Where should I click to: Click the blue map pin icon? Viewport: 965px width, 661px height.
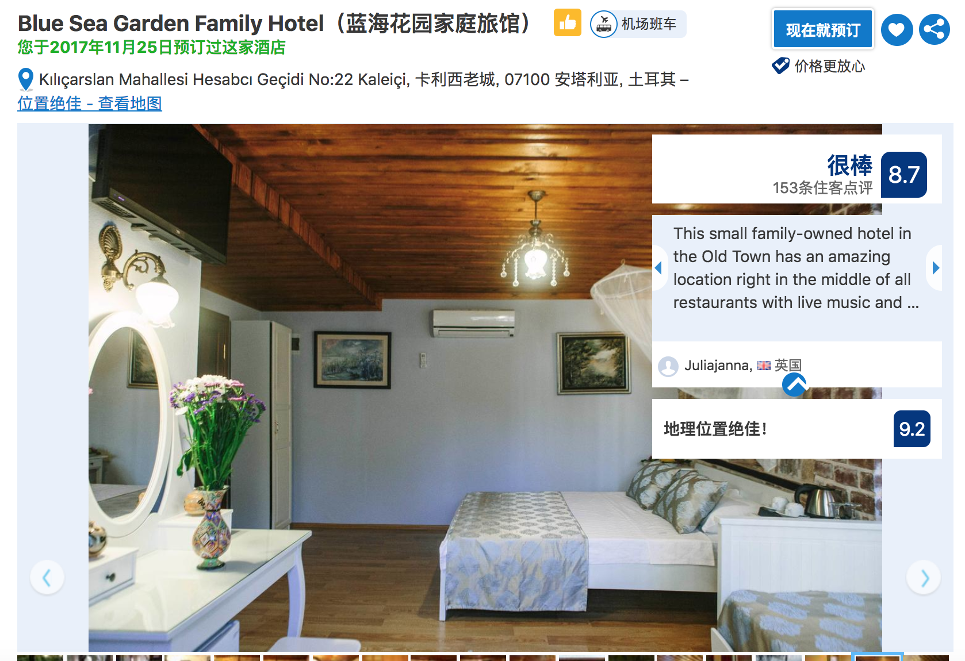tap(26, 80)
